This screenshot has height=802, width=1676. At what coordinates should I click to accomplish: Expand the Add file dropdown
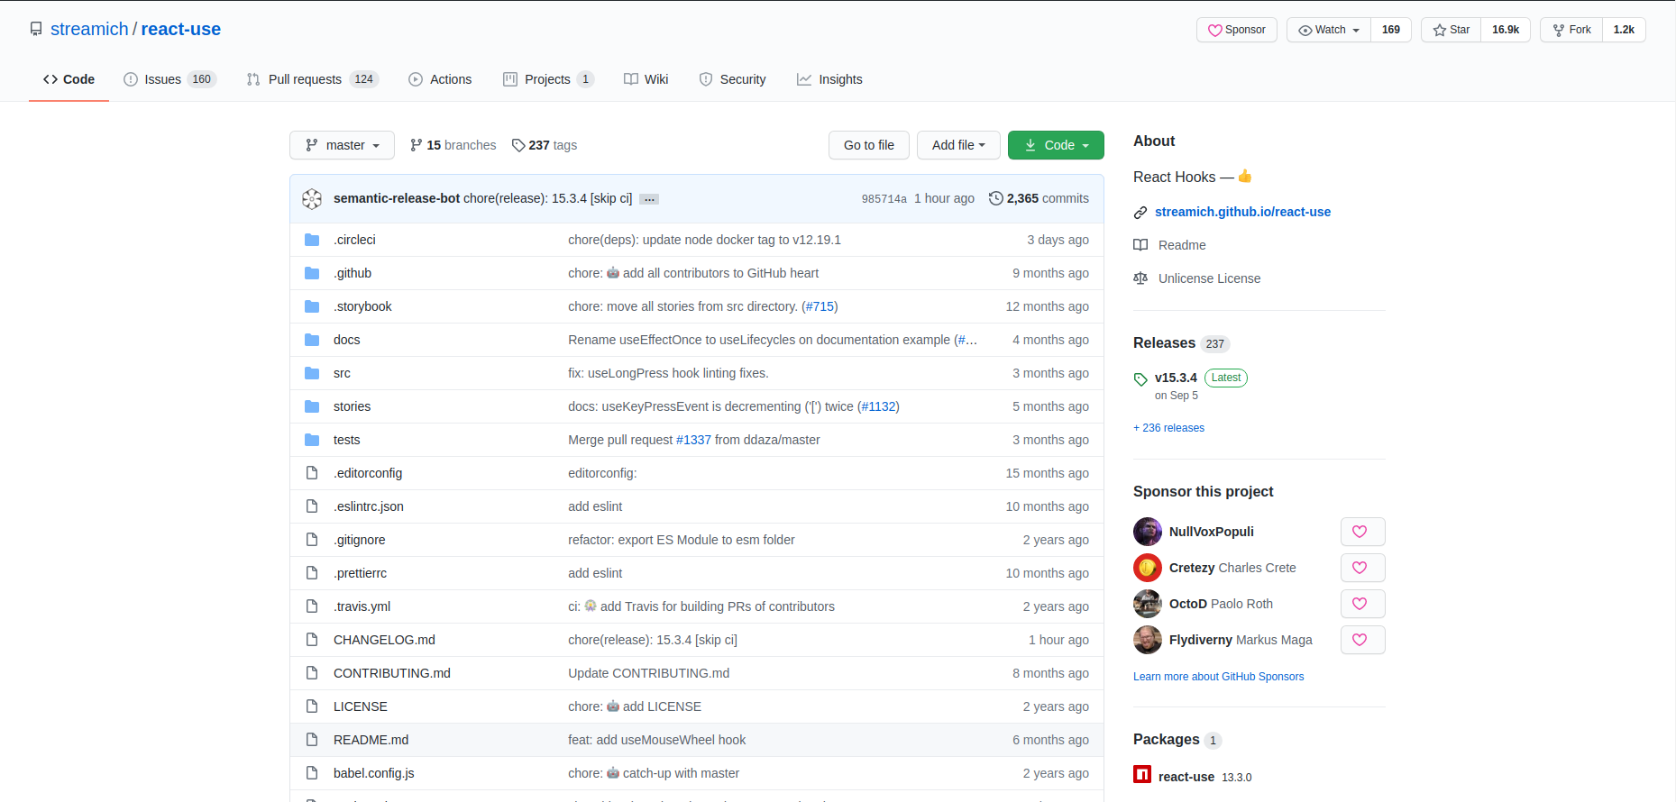pos(957,145)
